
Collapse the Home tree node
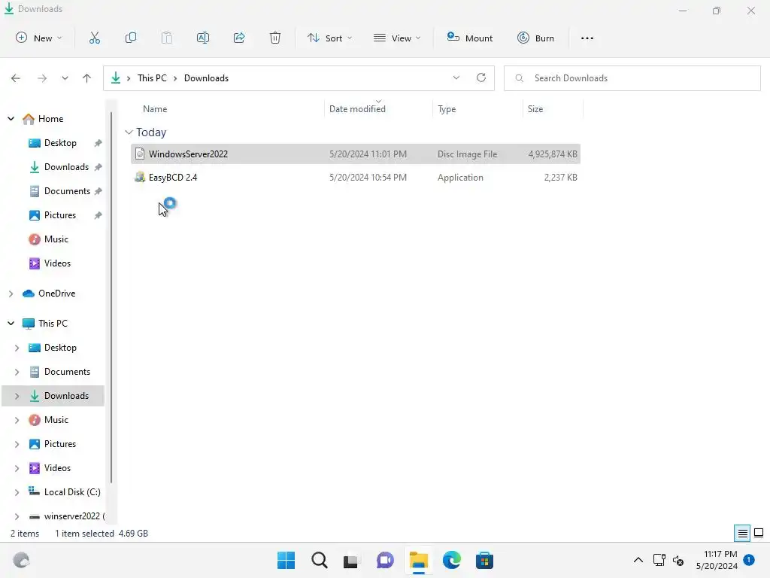(x=11, y=118)
